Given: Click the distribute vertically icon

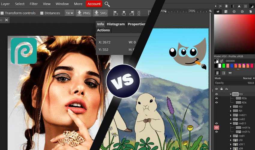Looking at the screenshot, I should coord(139,13).
